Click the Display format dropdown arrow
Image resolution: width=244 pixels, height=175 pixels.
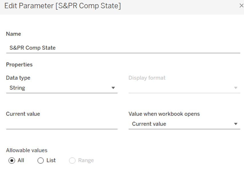pos(236,88)
